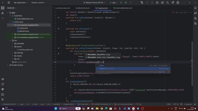Viewport: 198px width, 111px height.
Task: Open the Git branch tool window icon
Action: [x=2, y=100]
